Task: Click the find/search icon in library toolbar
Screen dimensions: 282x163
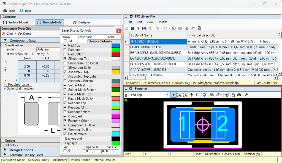Action: point(174,28)
